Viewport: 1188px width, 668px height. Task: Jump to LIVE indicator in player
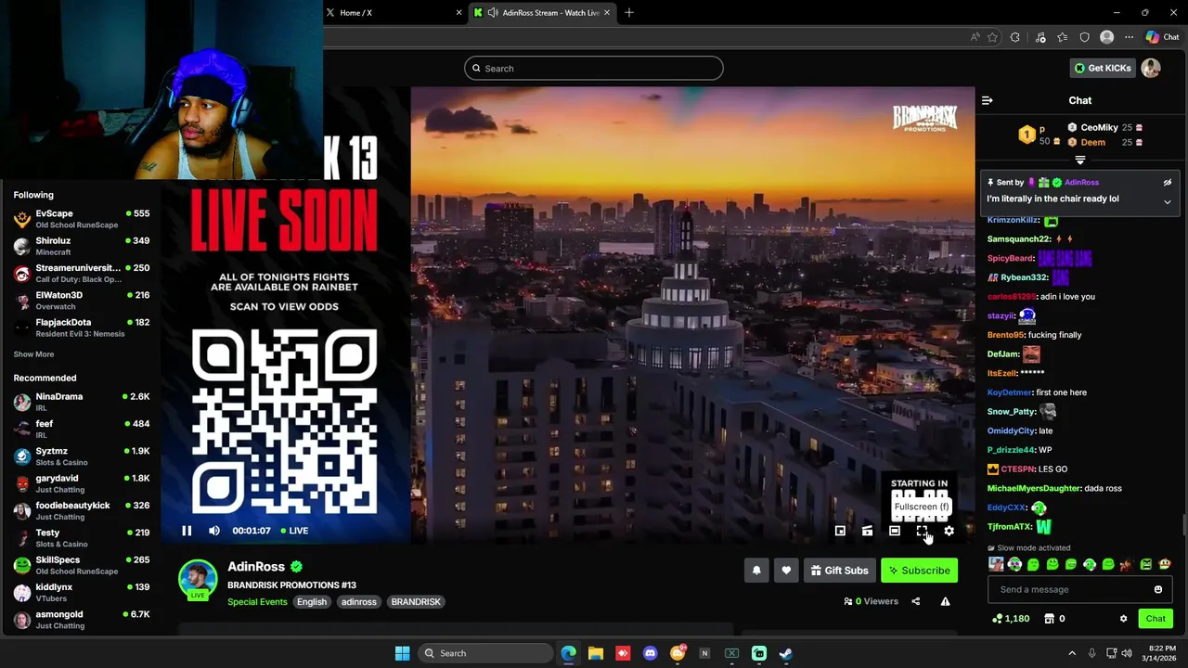pyautogui.click(x=294, y=531)
